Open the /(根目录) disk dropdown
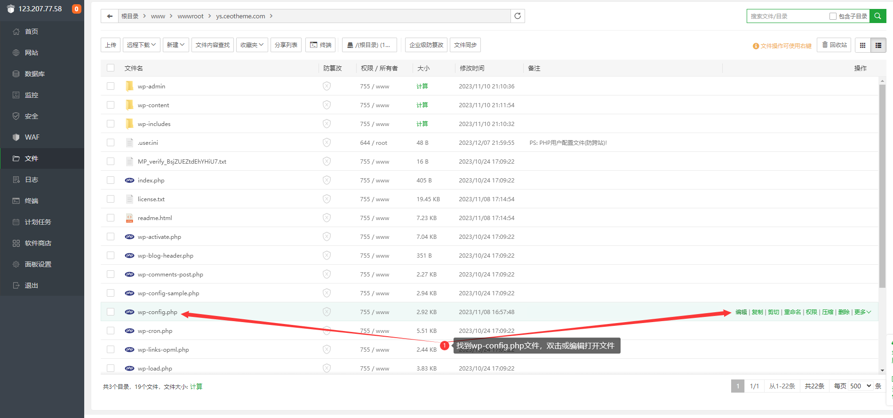Screen dimensions: 893x418 tap(369, 45)
